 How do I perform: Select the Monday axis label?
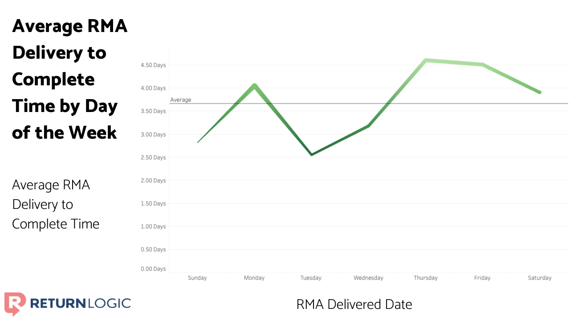tap(254, 278)
